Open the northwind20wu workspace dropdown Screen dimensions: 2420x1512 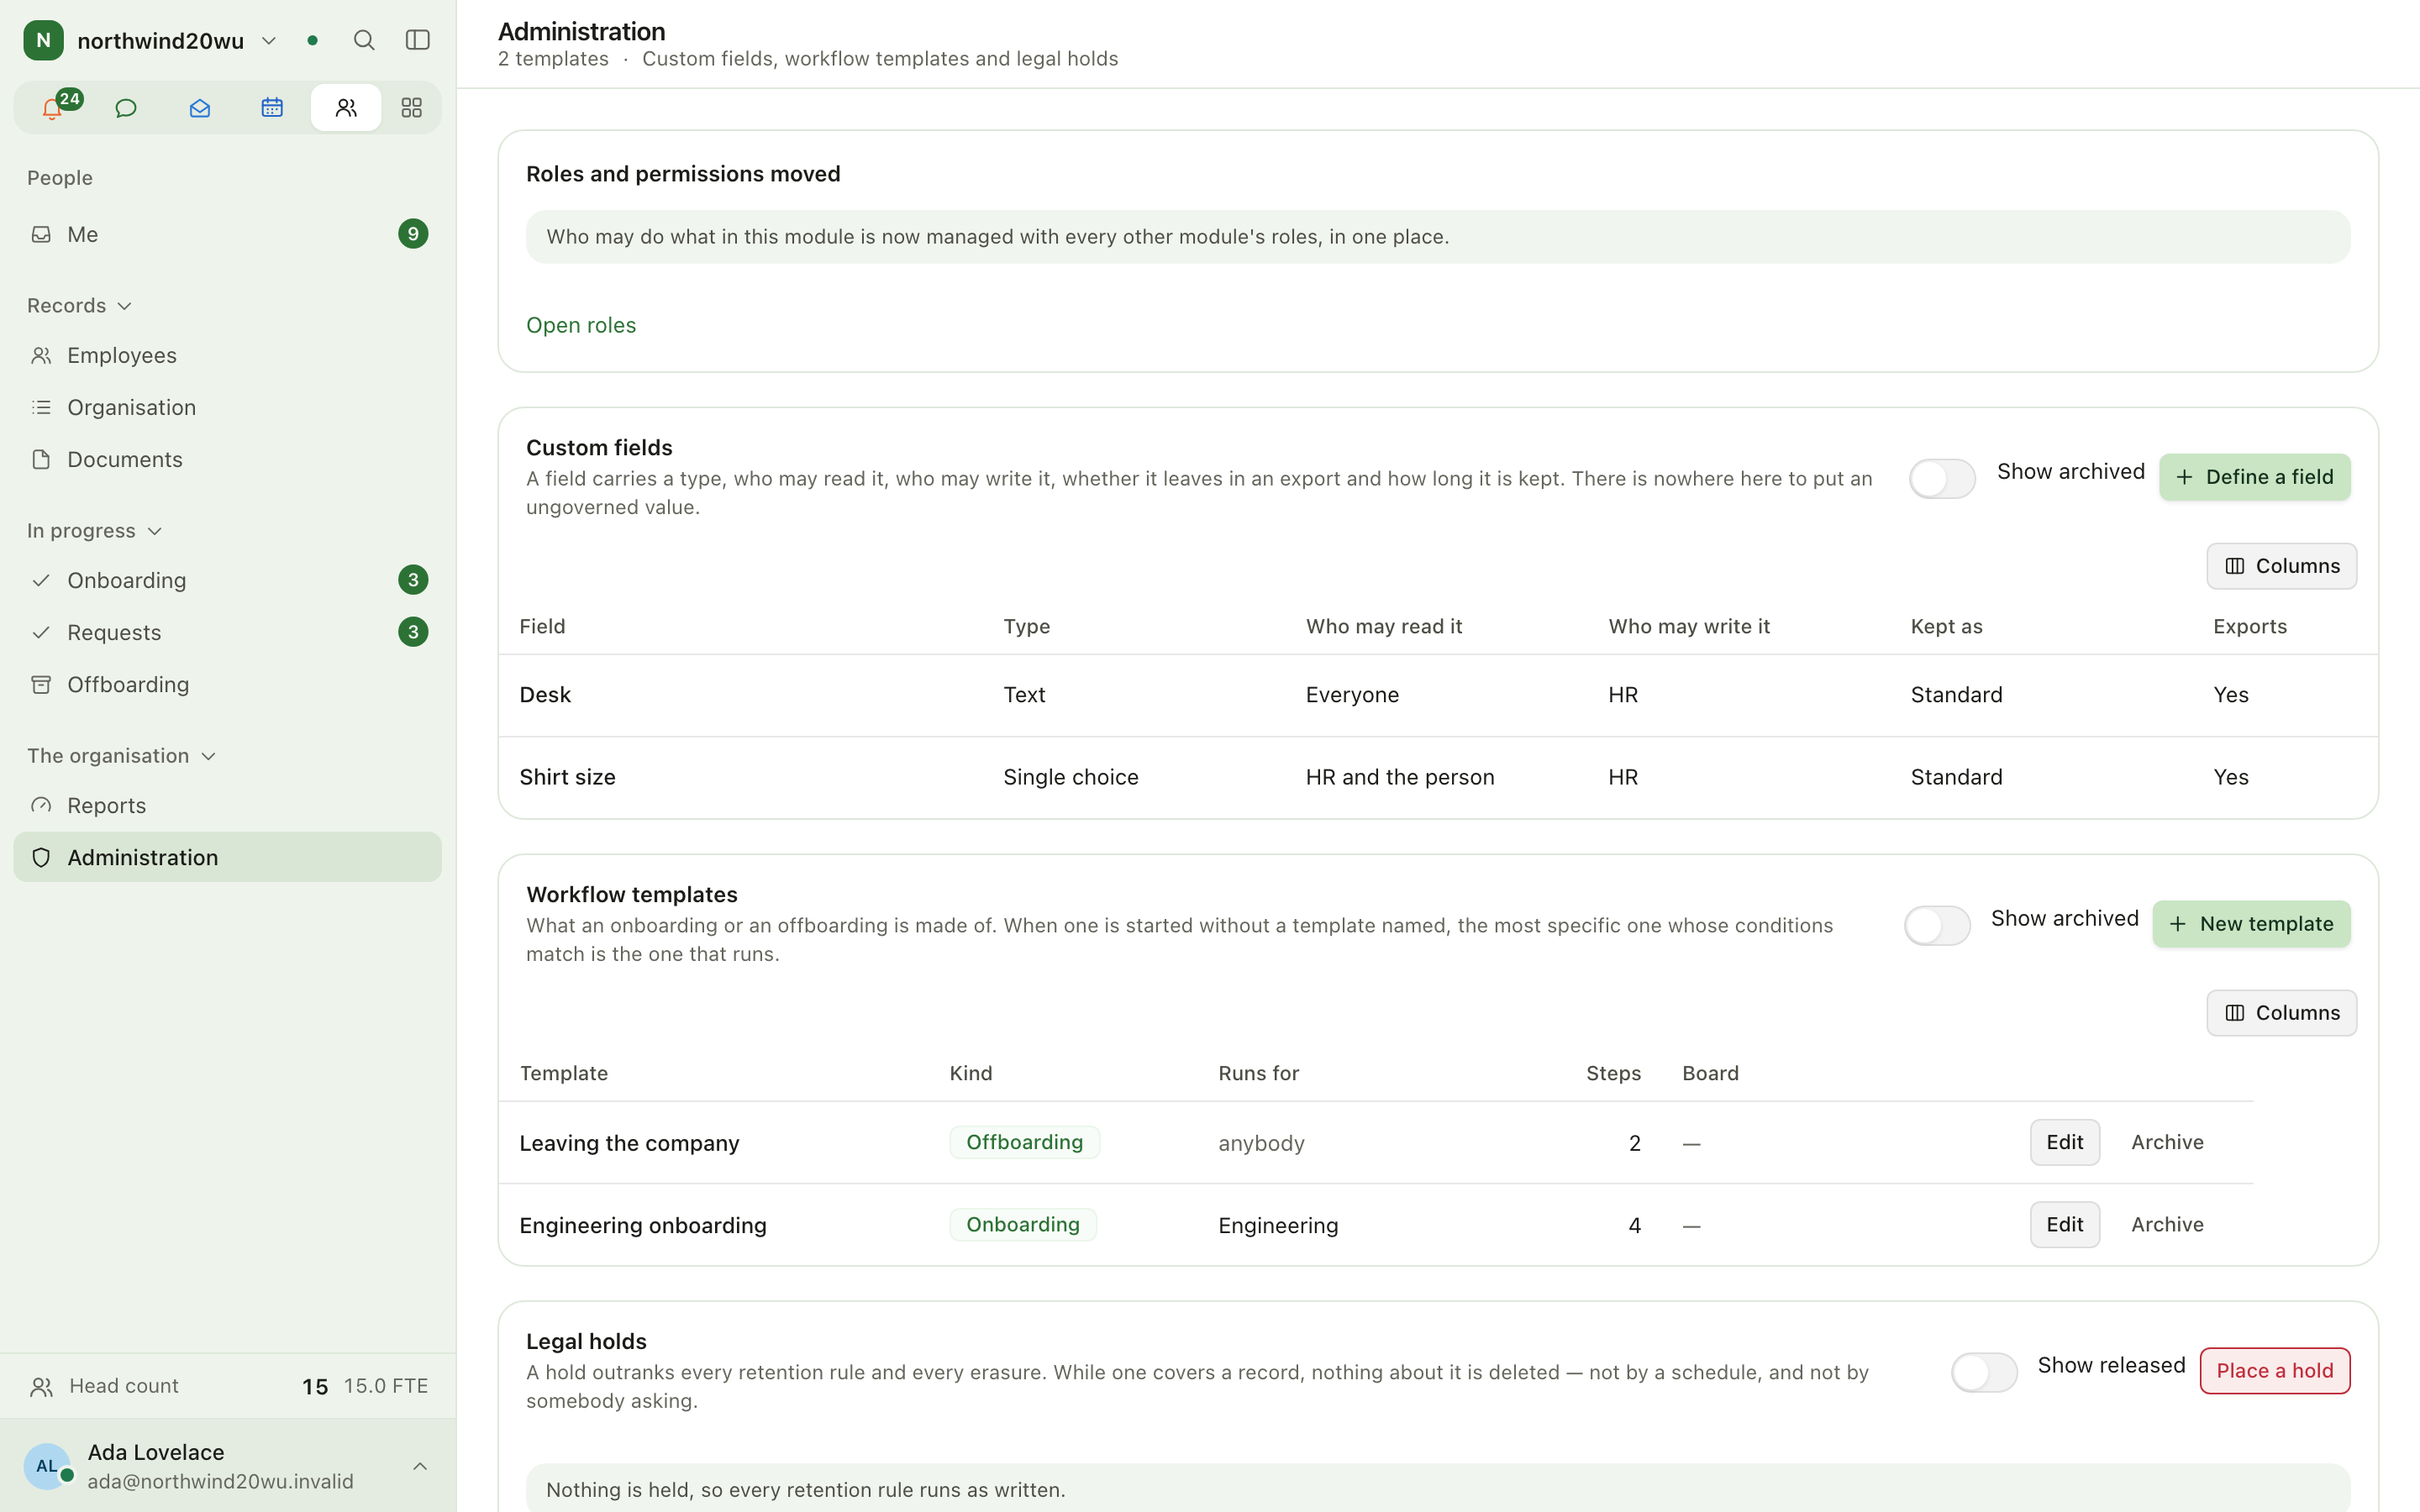[269, 40]
